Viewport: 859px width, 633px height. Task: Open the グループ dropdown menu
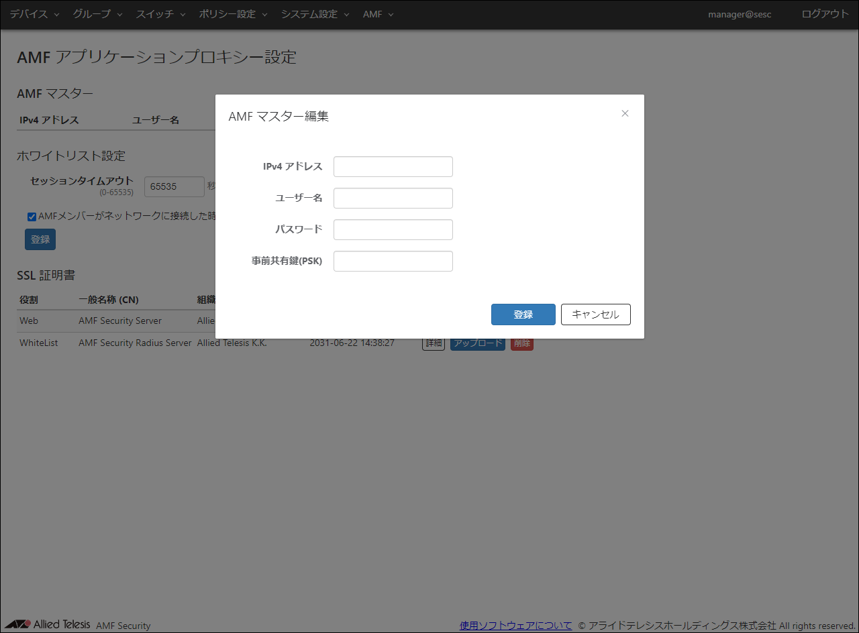click(x=91, y=13)
